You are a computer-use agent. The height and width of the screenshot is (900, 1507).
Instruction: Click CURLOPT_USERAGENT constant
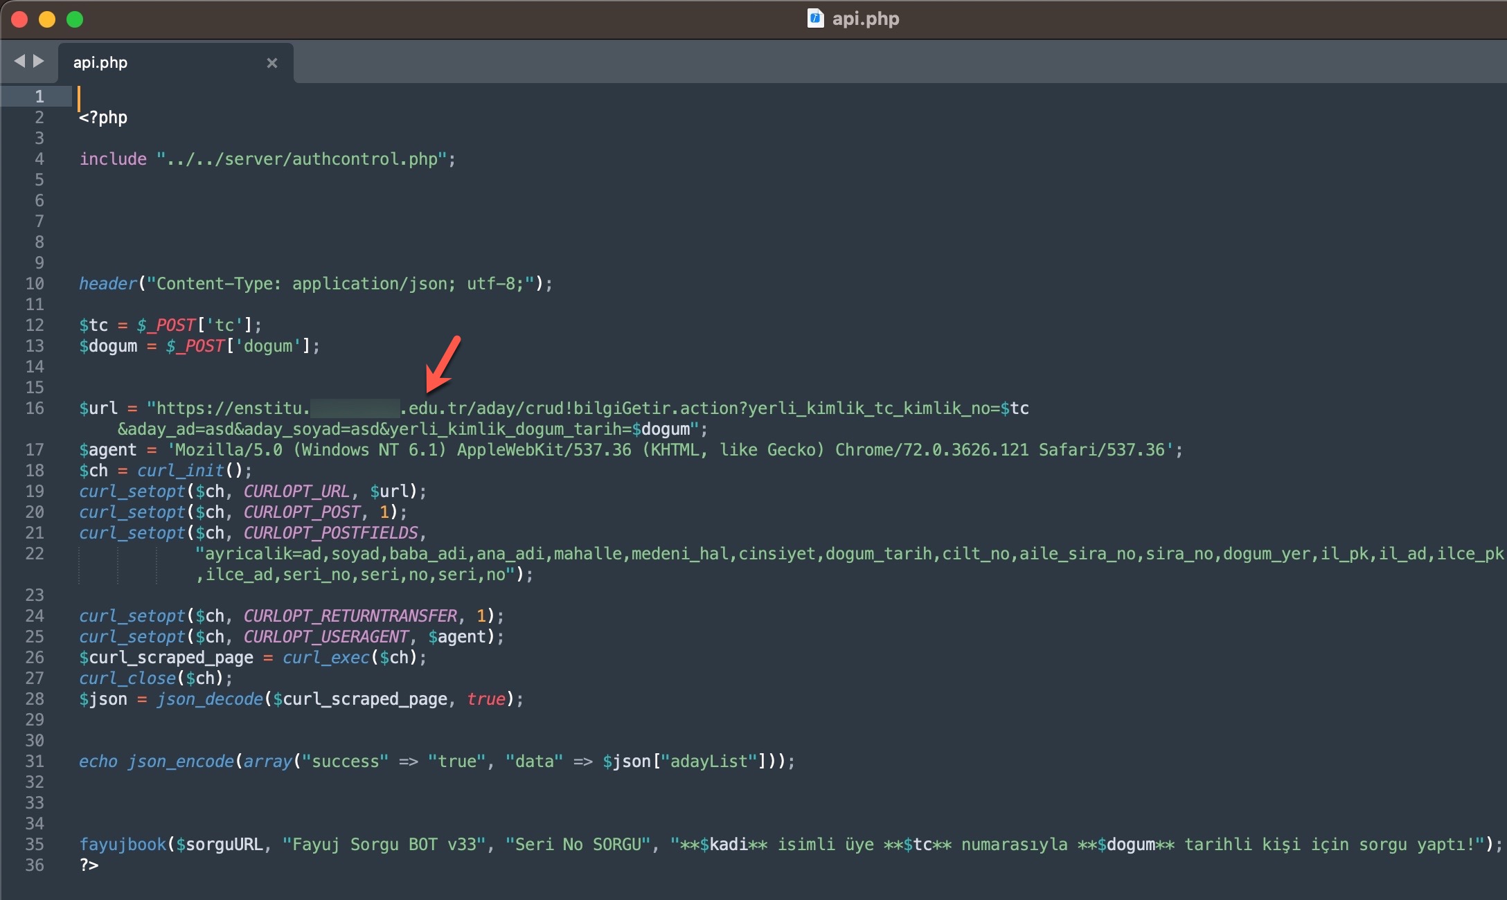tap(326, 637)
